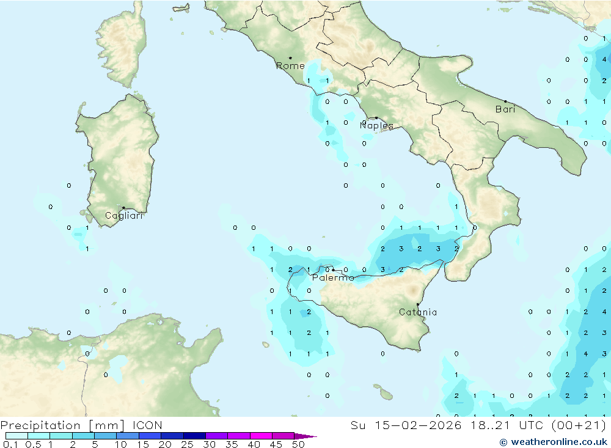Pick the legend swatch between 25 and 30

(x=194, y=436)
